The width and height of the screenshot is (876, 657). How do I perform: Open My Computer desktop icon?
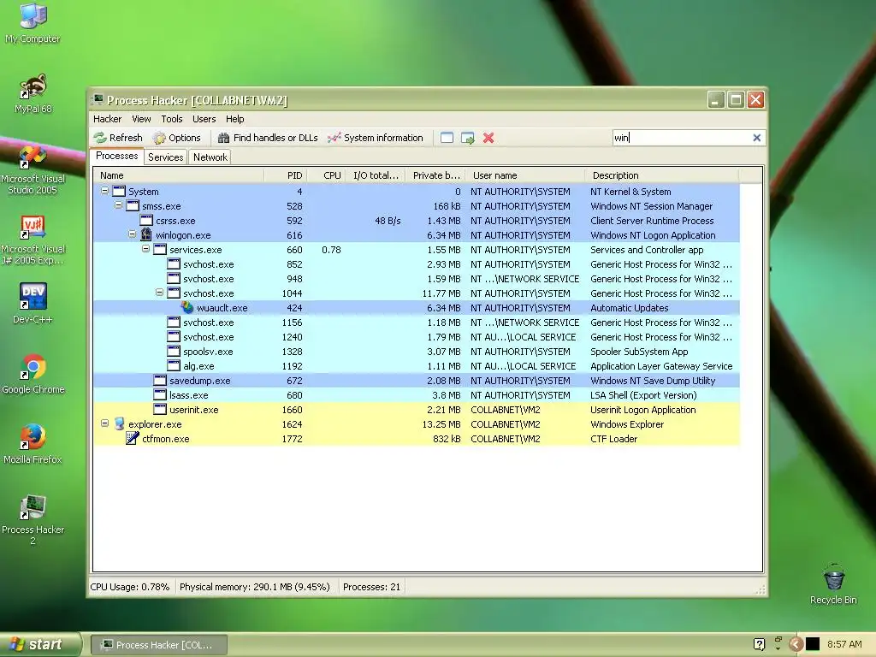pos(33,23)
